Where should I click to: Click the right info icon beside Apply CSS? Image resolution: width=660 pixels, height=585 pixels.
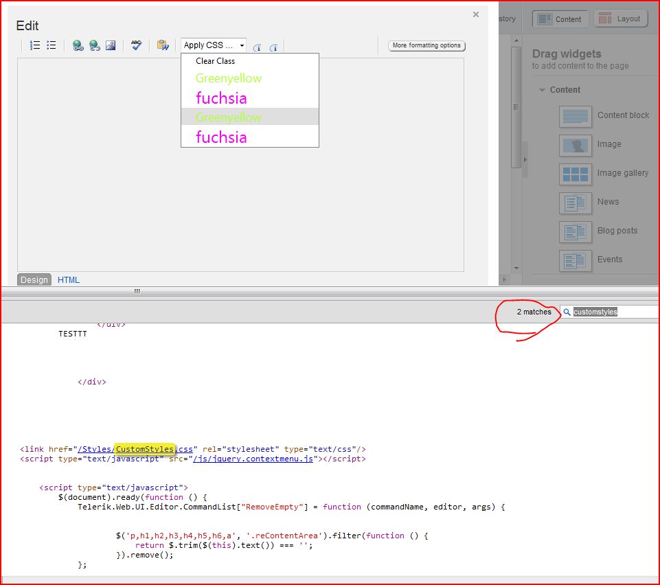tap(273, 47)
